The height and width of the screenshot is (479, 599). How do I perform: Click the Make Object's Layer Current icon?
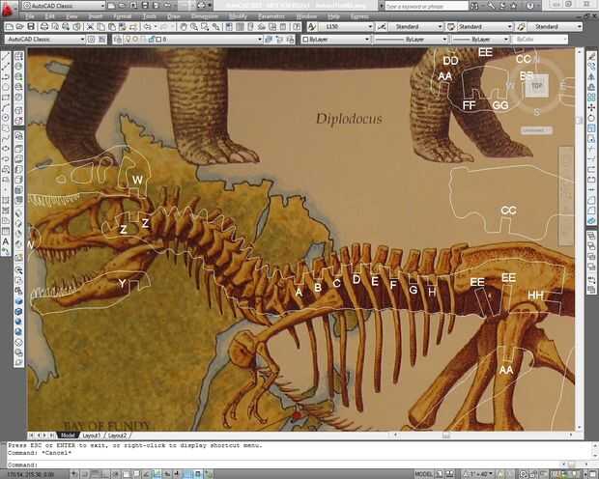click(269, 39)
